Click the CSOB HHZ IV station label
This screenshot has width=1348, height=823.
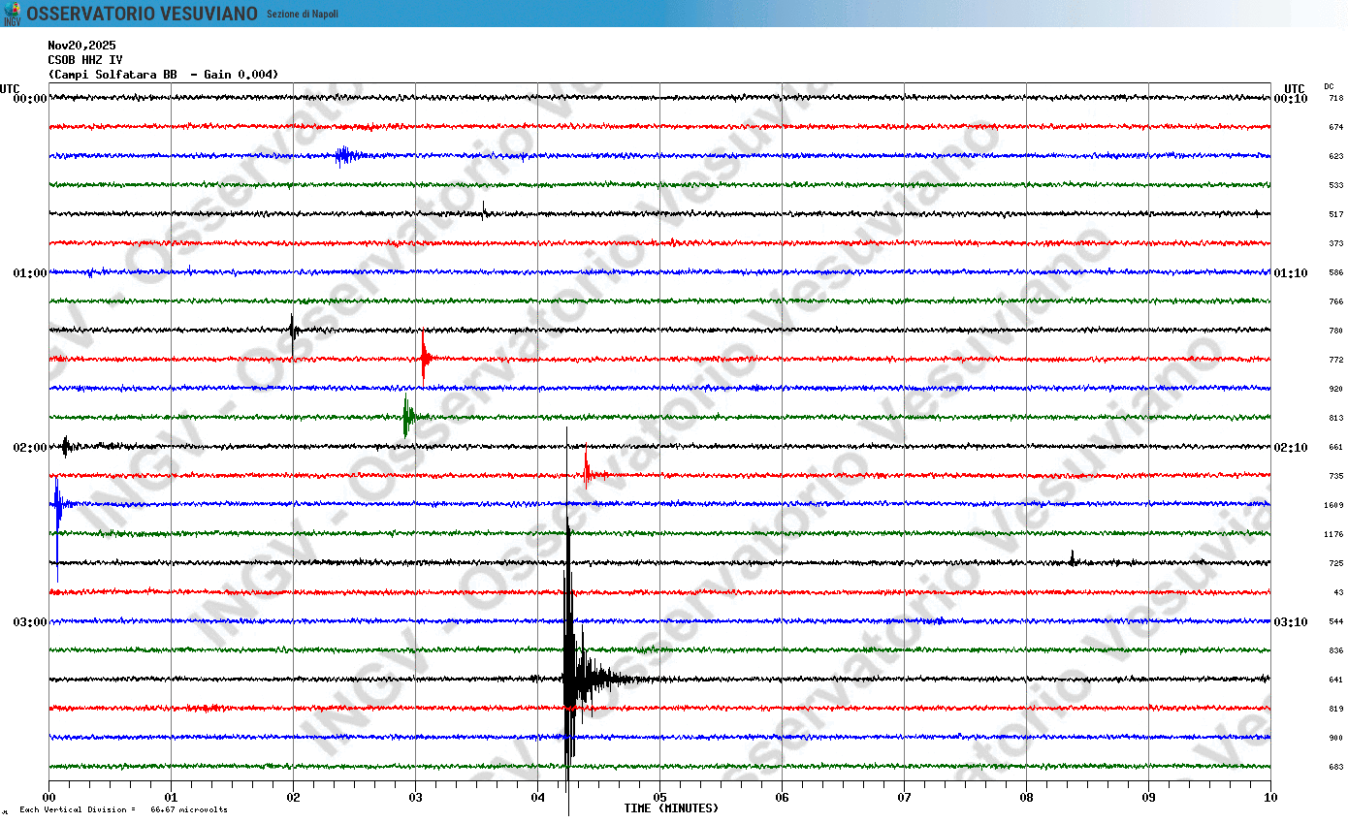pyautogui.click(x=85, y=60)
